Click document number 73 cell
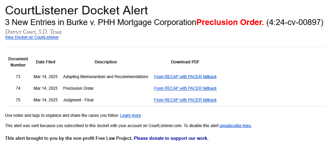The width and height of the screenshot is (331, 148). 18,77
